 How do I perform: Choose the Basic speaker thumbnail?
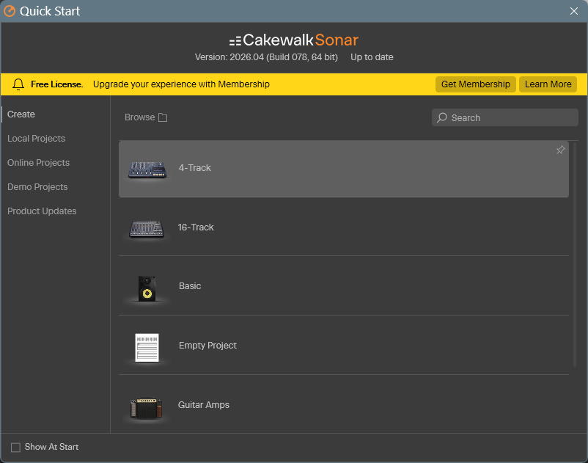[147, 288]
